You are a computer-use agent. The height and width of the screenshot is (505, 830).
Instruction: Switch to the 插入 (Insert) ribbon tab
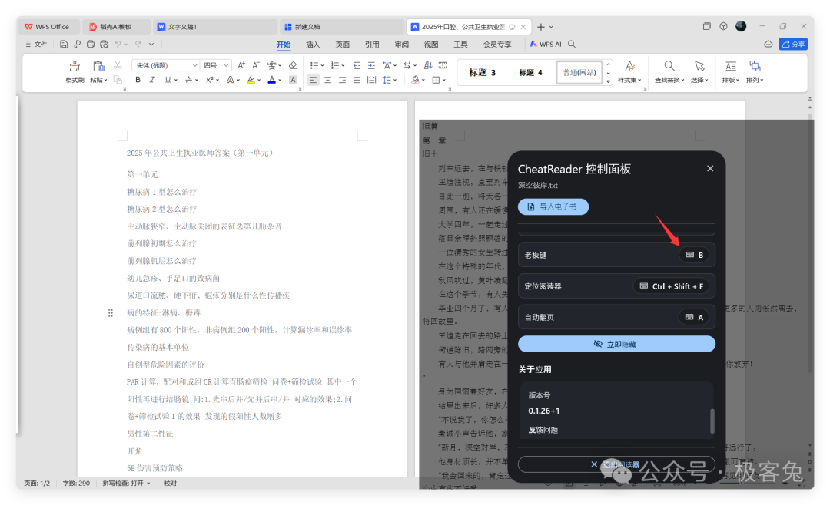coord(313,45)
